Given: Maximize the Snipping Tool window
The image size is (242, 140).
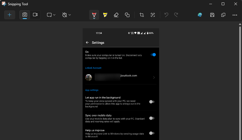Looking at the screenshot, I should click(x=223, y=4).
